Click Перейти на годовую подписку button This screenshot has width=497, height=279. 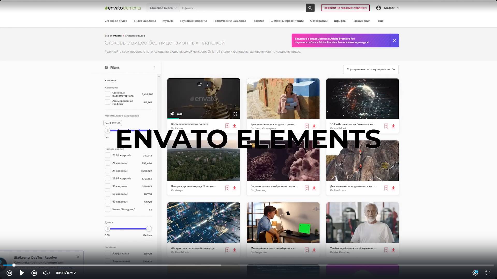pos(345,8)
